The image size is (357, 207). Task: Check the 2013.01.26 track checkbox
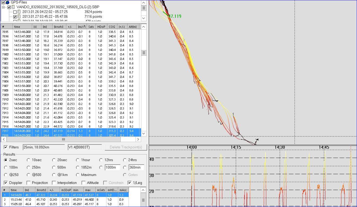click(x=15, y=12)
